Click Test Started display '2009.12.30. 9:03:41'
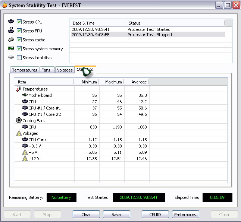Image resolution: width=241 pixels, height=222 pixels. click(139, 197)
